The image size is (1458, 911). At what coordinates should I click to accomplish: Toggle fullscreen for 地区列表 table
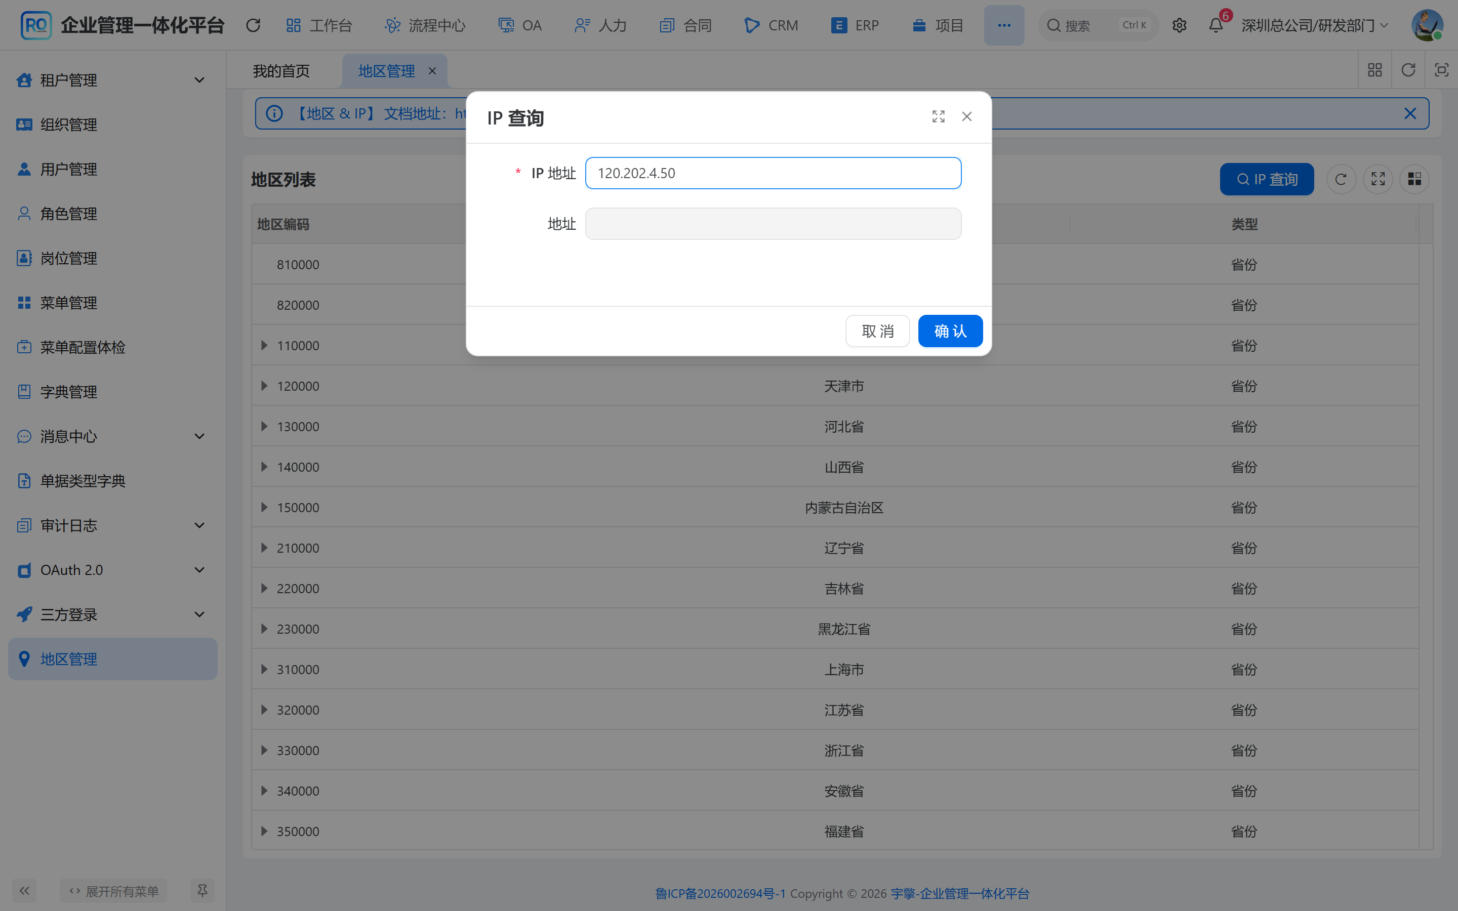1378,179
